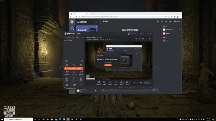The height and width of the screenshot is (121, 216).
Task: Click the browser address bar
Action: click(121, 17)
